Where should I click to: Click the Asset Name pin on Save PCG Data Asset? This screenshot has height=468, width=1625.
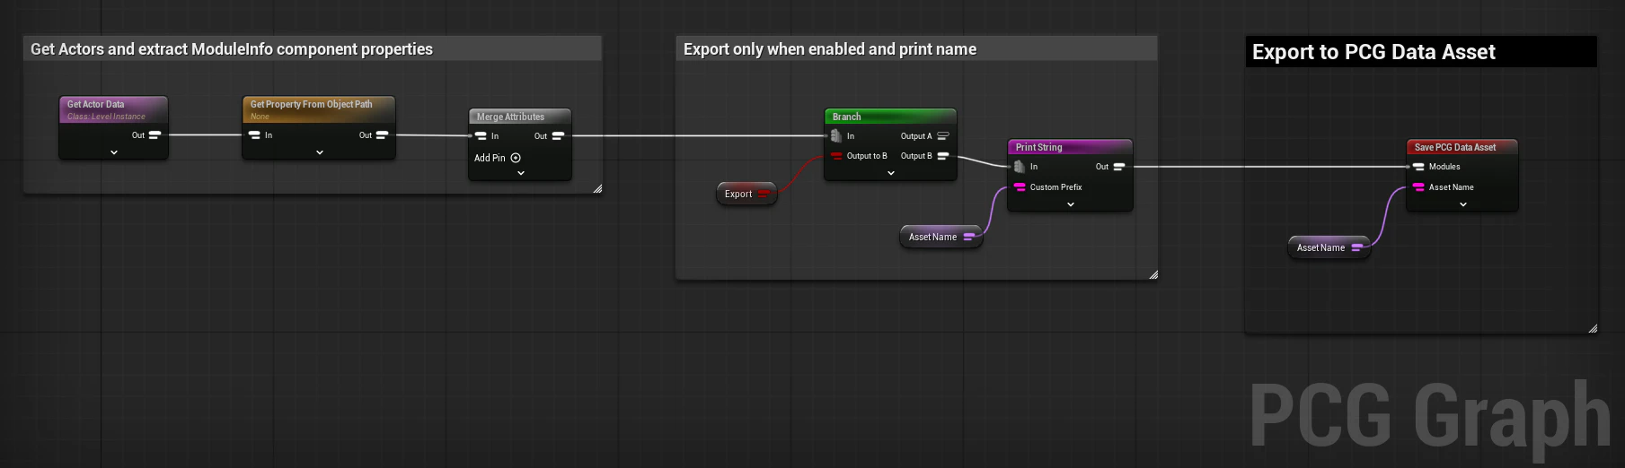pos(1418,187)
